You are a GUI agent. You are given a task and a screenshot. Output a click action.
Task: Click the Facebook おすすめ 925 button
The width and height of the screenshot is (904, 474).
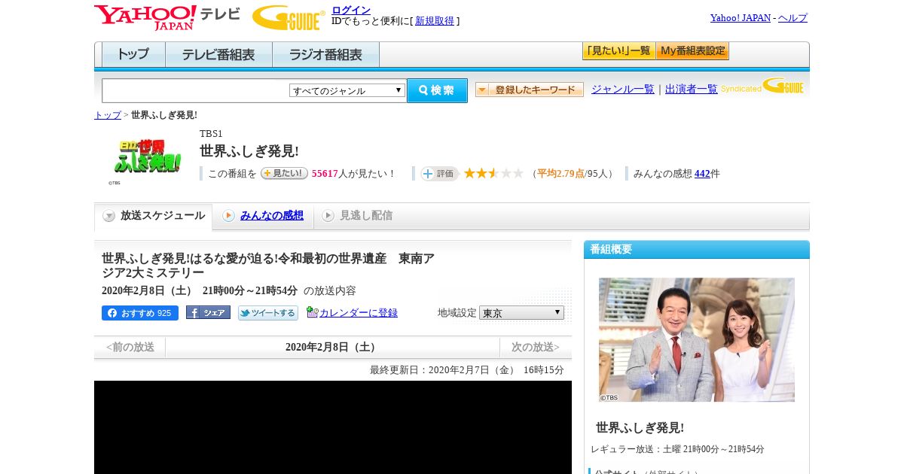point(140,313)
